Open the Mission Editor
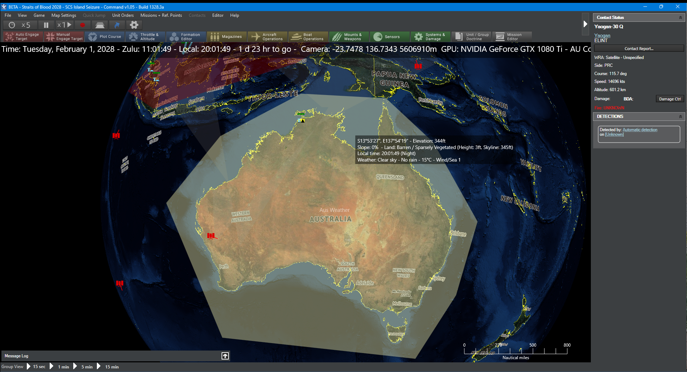 coord(512,36)
